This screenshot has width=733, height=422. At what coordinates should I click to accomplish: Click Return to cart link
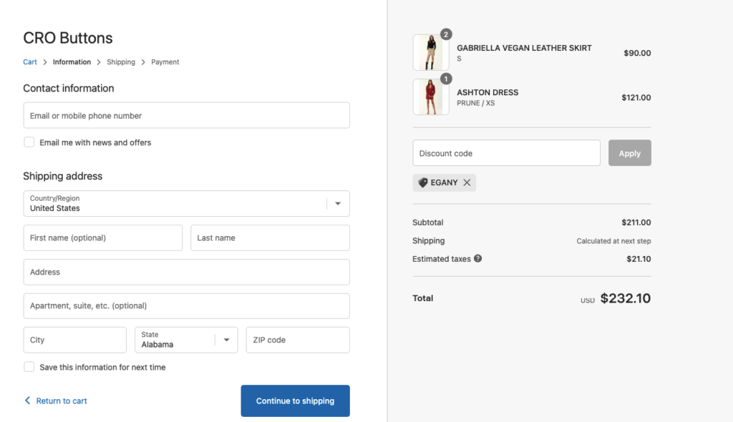pos(62,401)
